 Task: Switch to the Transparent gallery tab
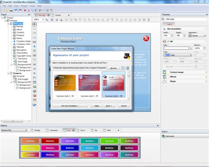[54, 130]
